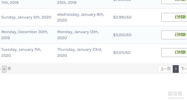Click 已付款 status for the $0.01USD invoice
The height and width of the screenshot is (101, 187).
point(174,52)
